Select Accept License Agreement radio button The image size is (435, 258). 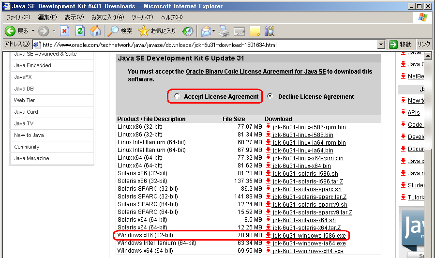pos(177,96)
